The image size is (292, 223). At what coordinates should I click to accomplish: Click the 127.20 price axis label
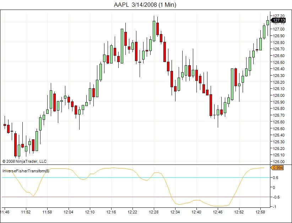click(x=279, y=16)
